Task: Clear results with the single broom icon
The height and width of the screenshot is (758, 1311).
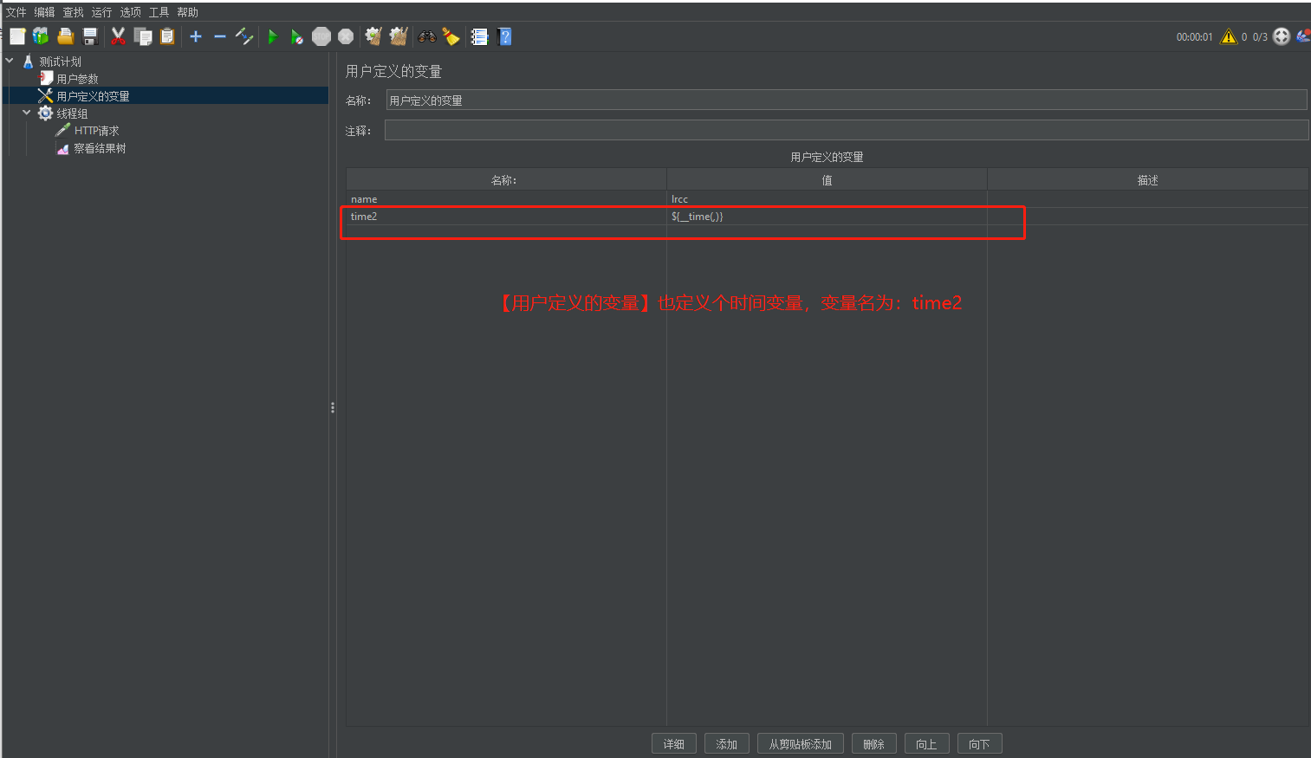Action: pos(373,36)
